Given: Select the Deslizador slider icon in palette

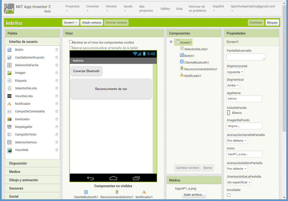Looking at the screenshot, I should coord(10,119).
